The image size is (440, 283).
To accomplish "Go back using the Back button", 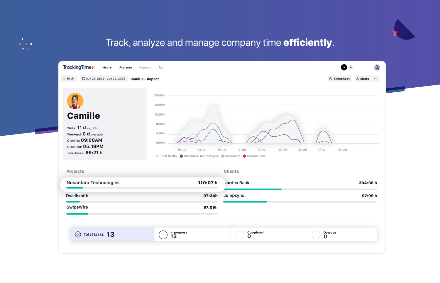I will [69, 79].
